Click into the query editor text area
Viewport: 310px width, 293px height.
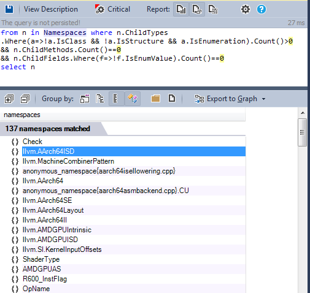tap(153, 57)
